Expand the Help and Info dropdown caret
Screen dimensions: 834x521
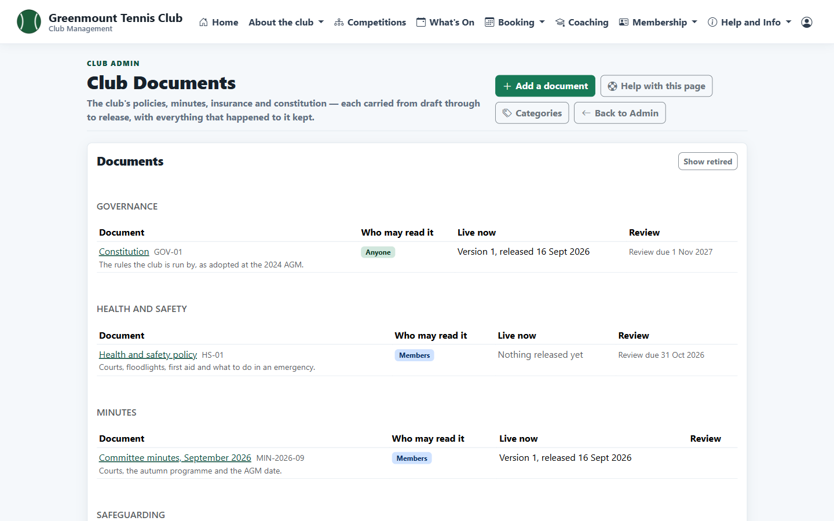click(x=788, y=22)
